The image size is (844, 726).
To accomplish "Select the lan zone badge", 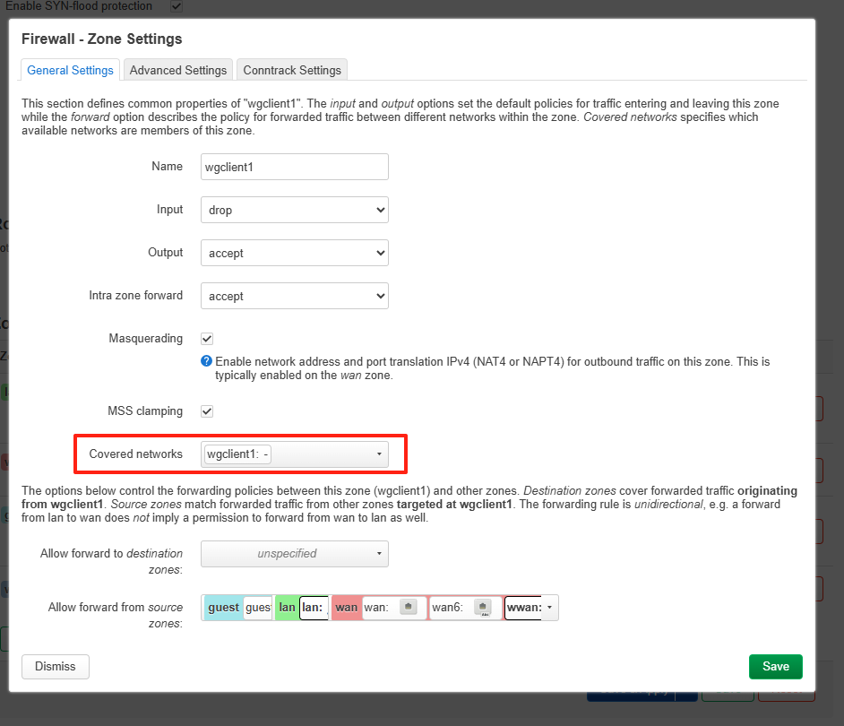I will click(x=287, y=608).
